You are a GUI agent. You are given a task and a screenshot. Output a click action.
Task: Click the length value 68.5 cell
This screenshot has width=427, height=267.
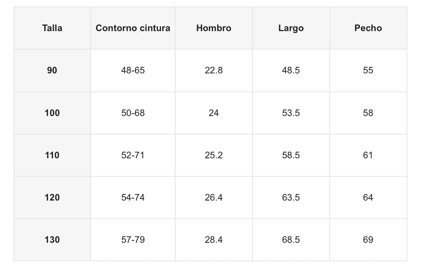[x=291, y=240]
